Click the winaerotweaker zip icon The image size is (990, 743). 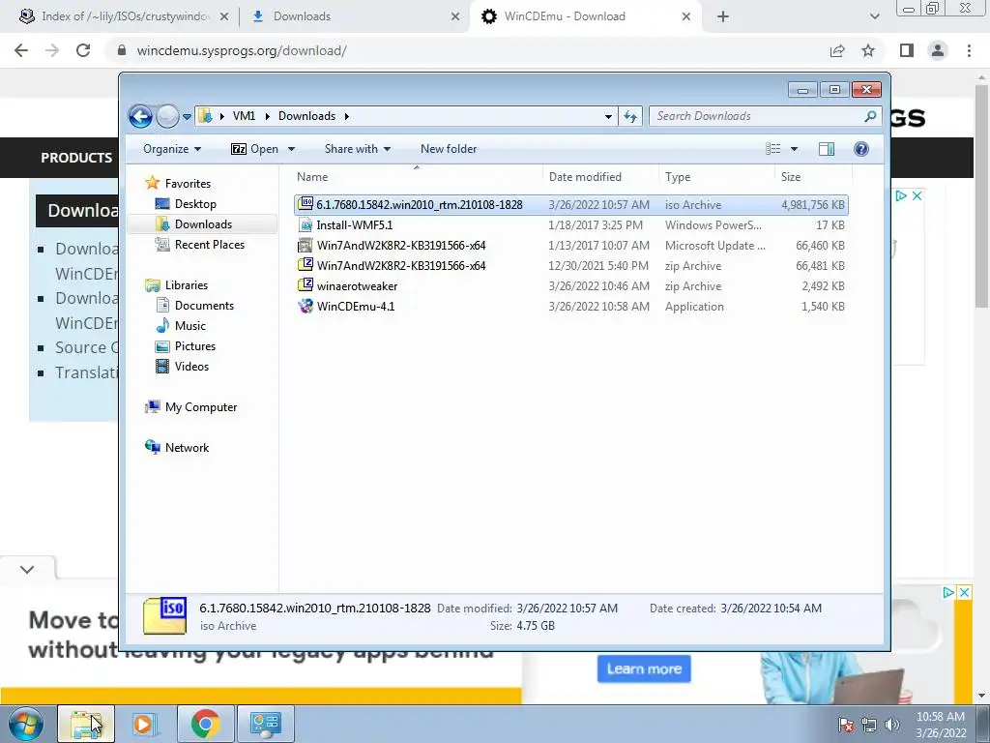(x=306, y=285)
